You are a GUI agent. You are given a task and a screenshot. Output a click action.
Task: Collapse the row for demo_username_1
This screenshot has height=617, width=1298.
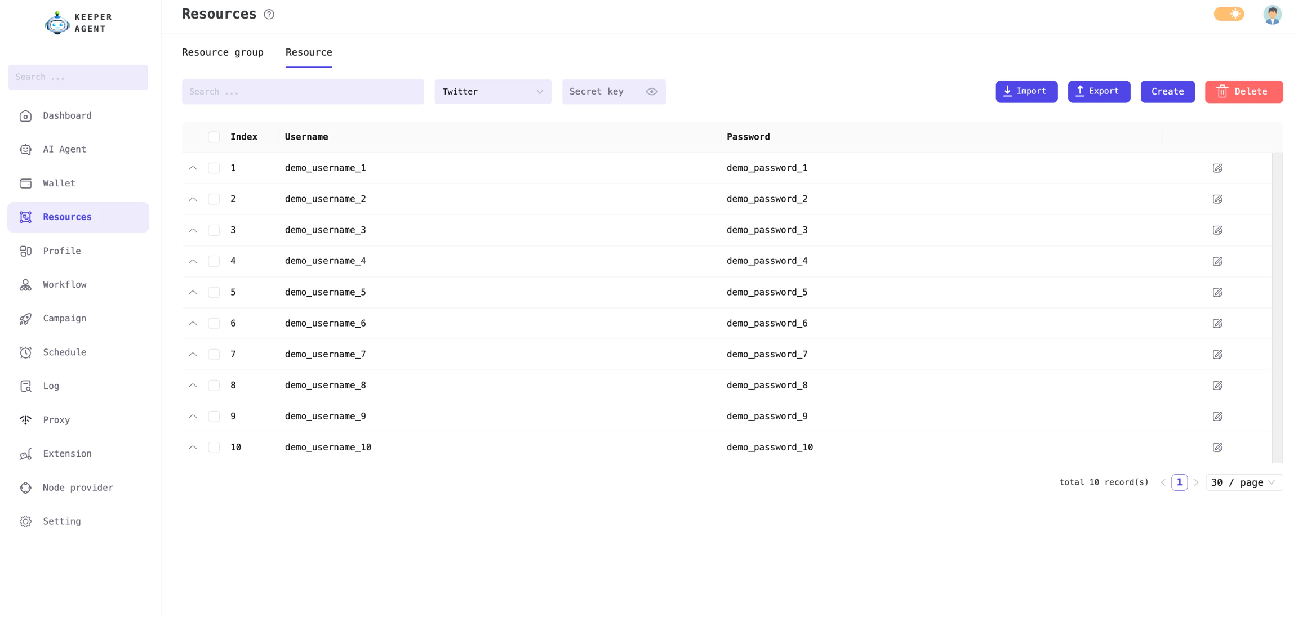(x=193, y=168)
